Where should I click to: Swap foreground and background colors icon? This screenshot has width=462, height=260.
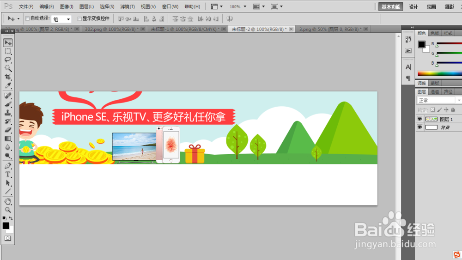11,218
